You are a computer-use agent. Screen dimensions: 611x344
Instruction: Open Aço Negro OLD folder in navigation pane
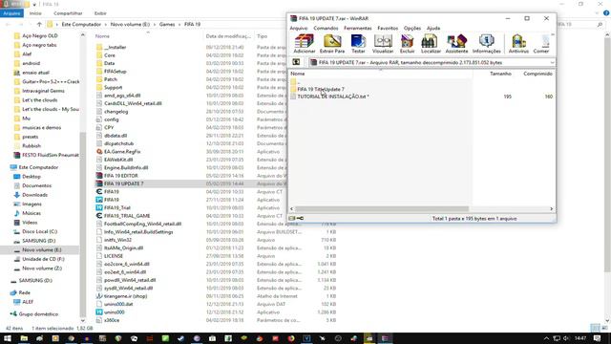click(40, 35)
